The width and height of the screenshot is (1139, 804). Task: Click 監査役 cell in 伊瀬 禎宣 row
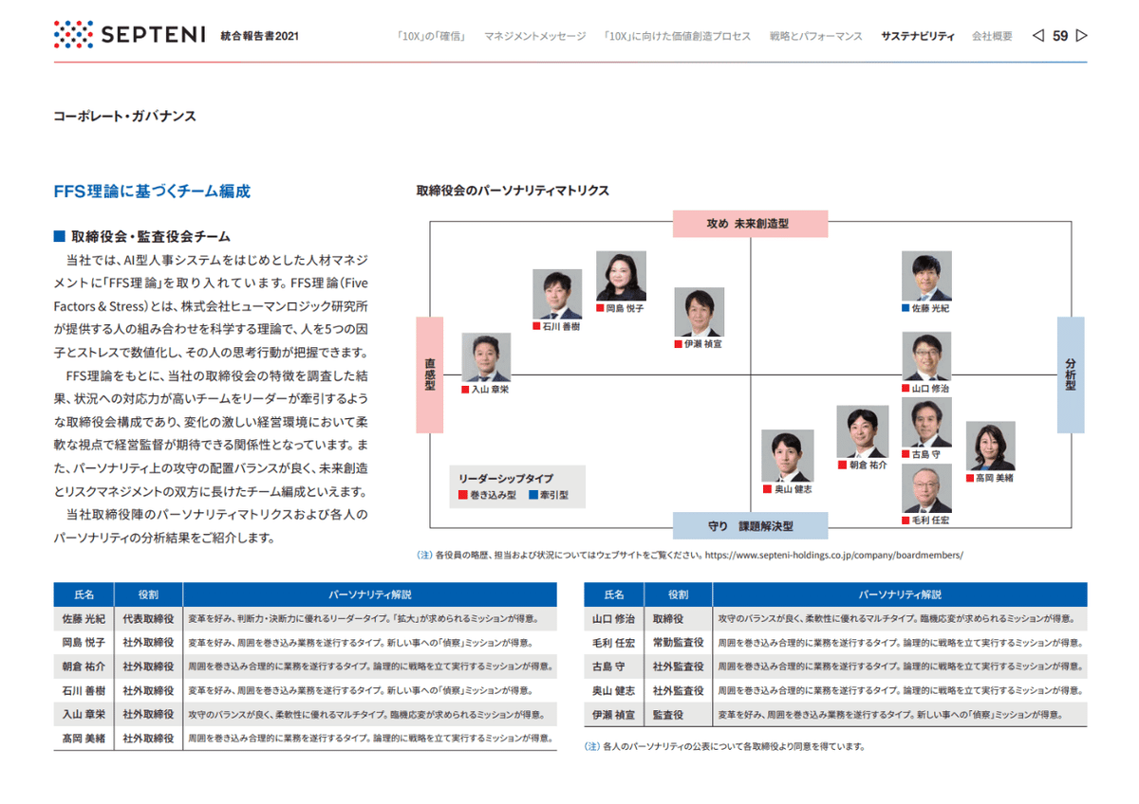pos(678,714)
